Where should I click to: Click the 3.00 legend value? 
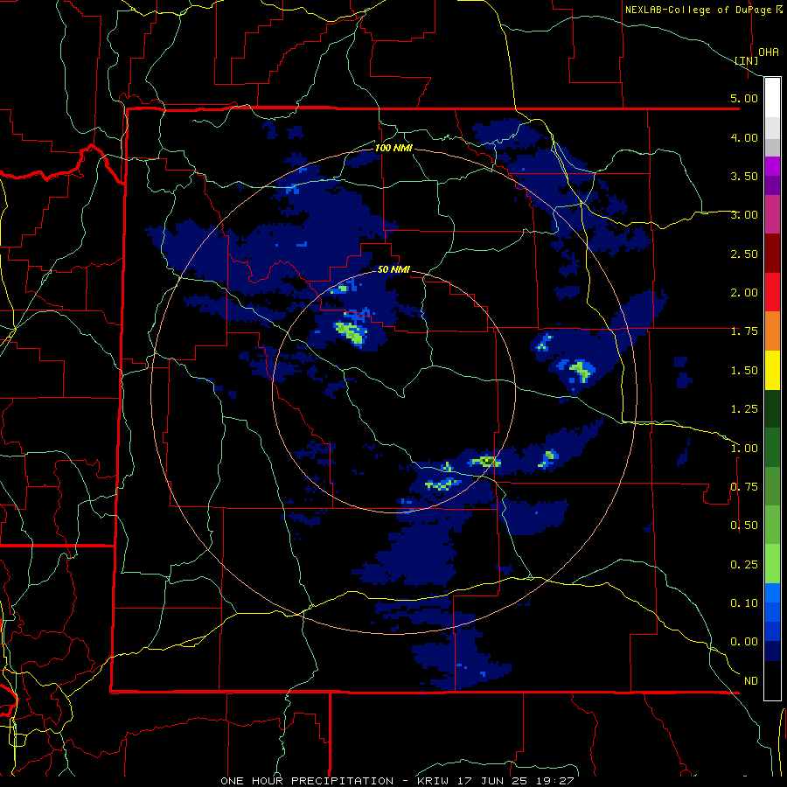pyautogui.click(x=744, y=215)
